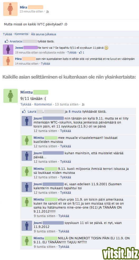Click thumbs-up icon next to Laura
The width and height of the screenshot is (139, 260).
coord(24,111)
